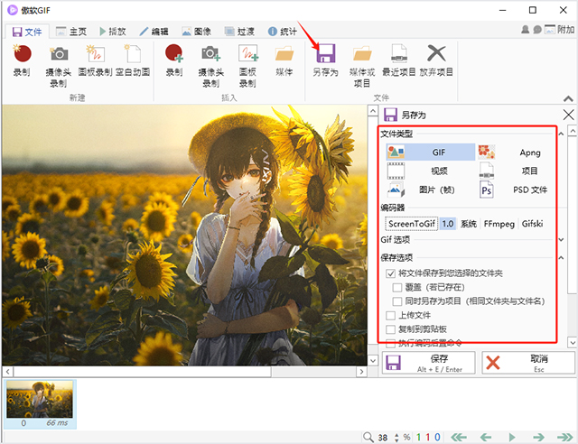Create a 空白动画 blank animation

(x=133, y=54)
